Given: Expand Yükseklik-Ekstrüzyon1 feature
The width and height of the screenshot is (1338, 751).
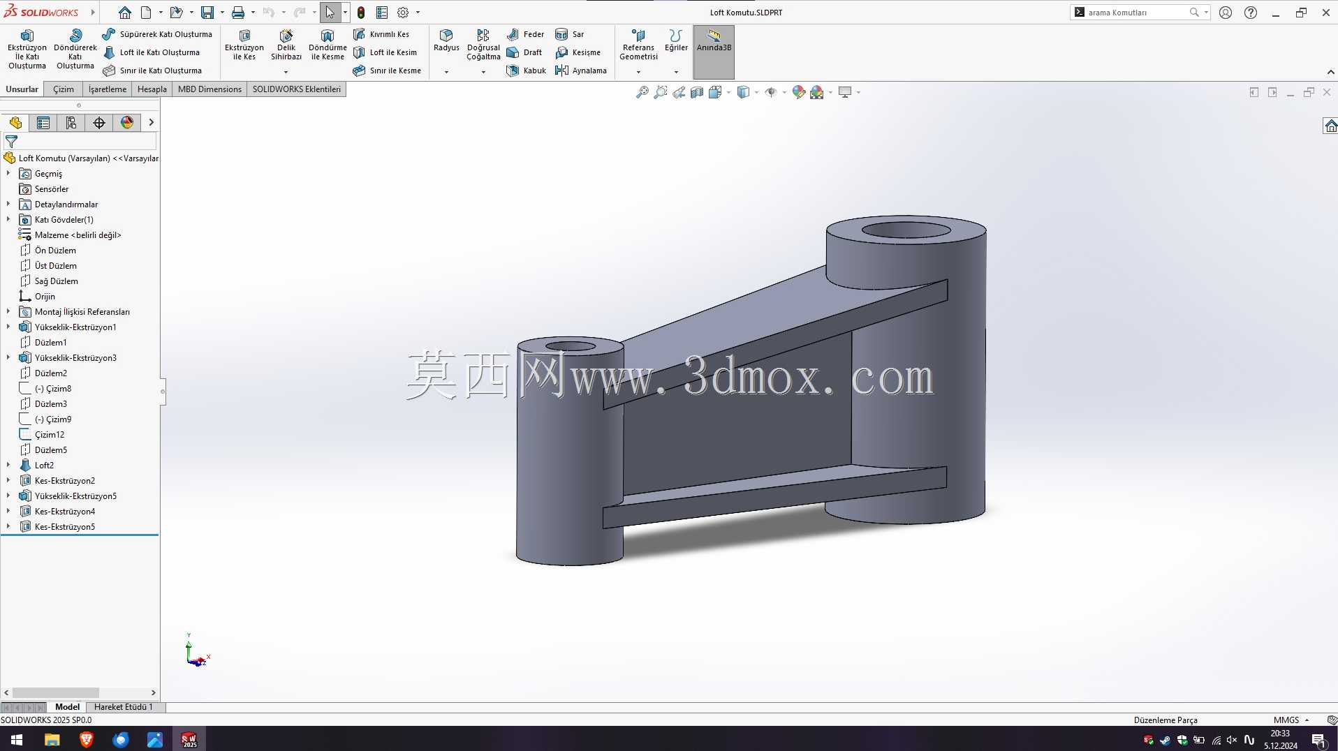Looking at the screenshot, I should pyautogui.click(x=8, y=327).
